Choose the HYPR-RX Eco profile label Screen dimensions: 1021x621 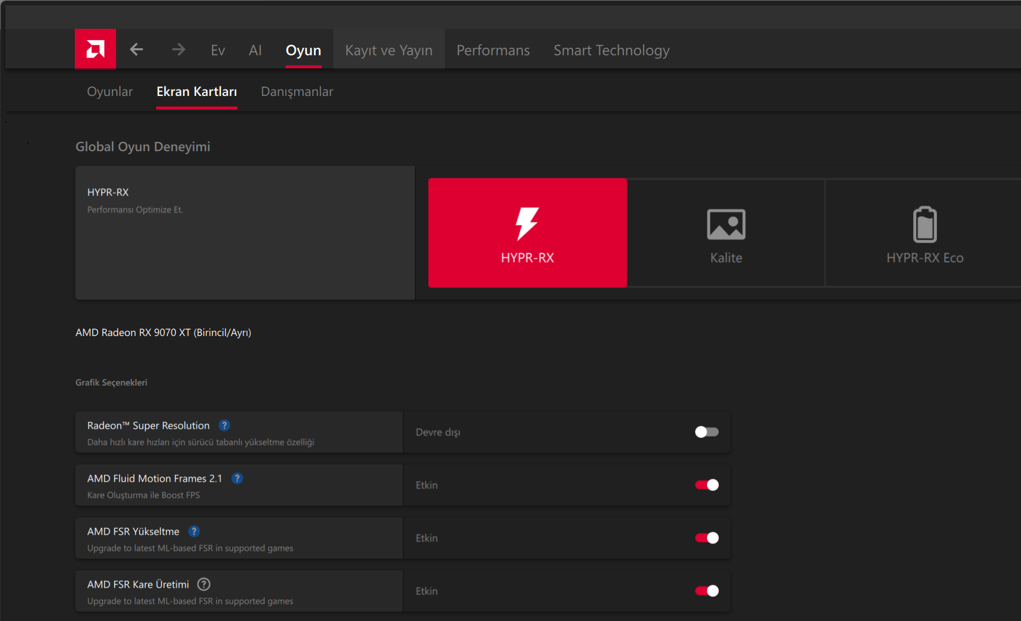(x=925, y=258)
